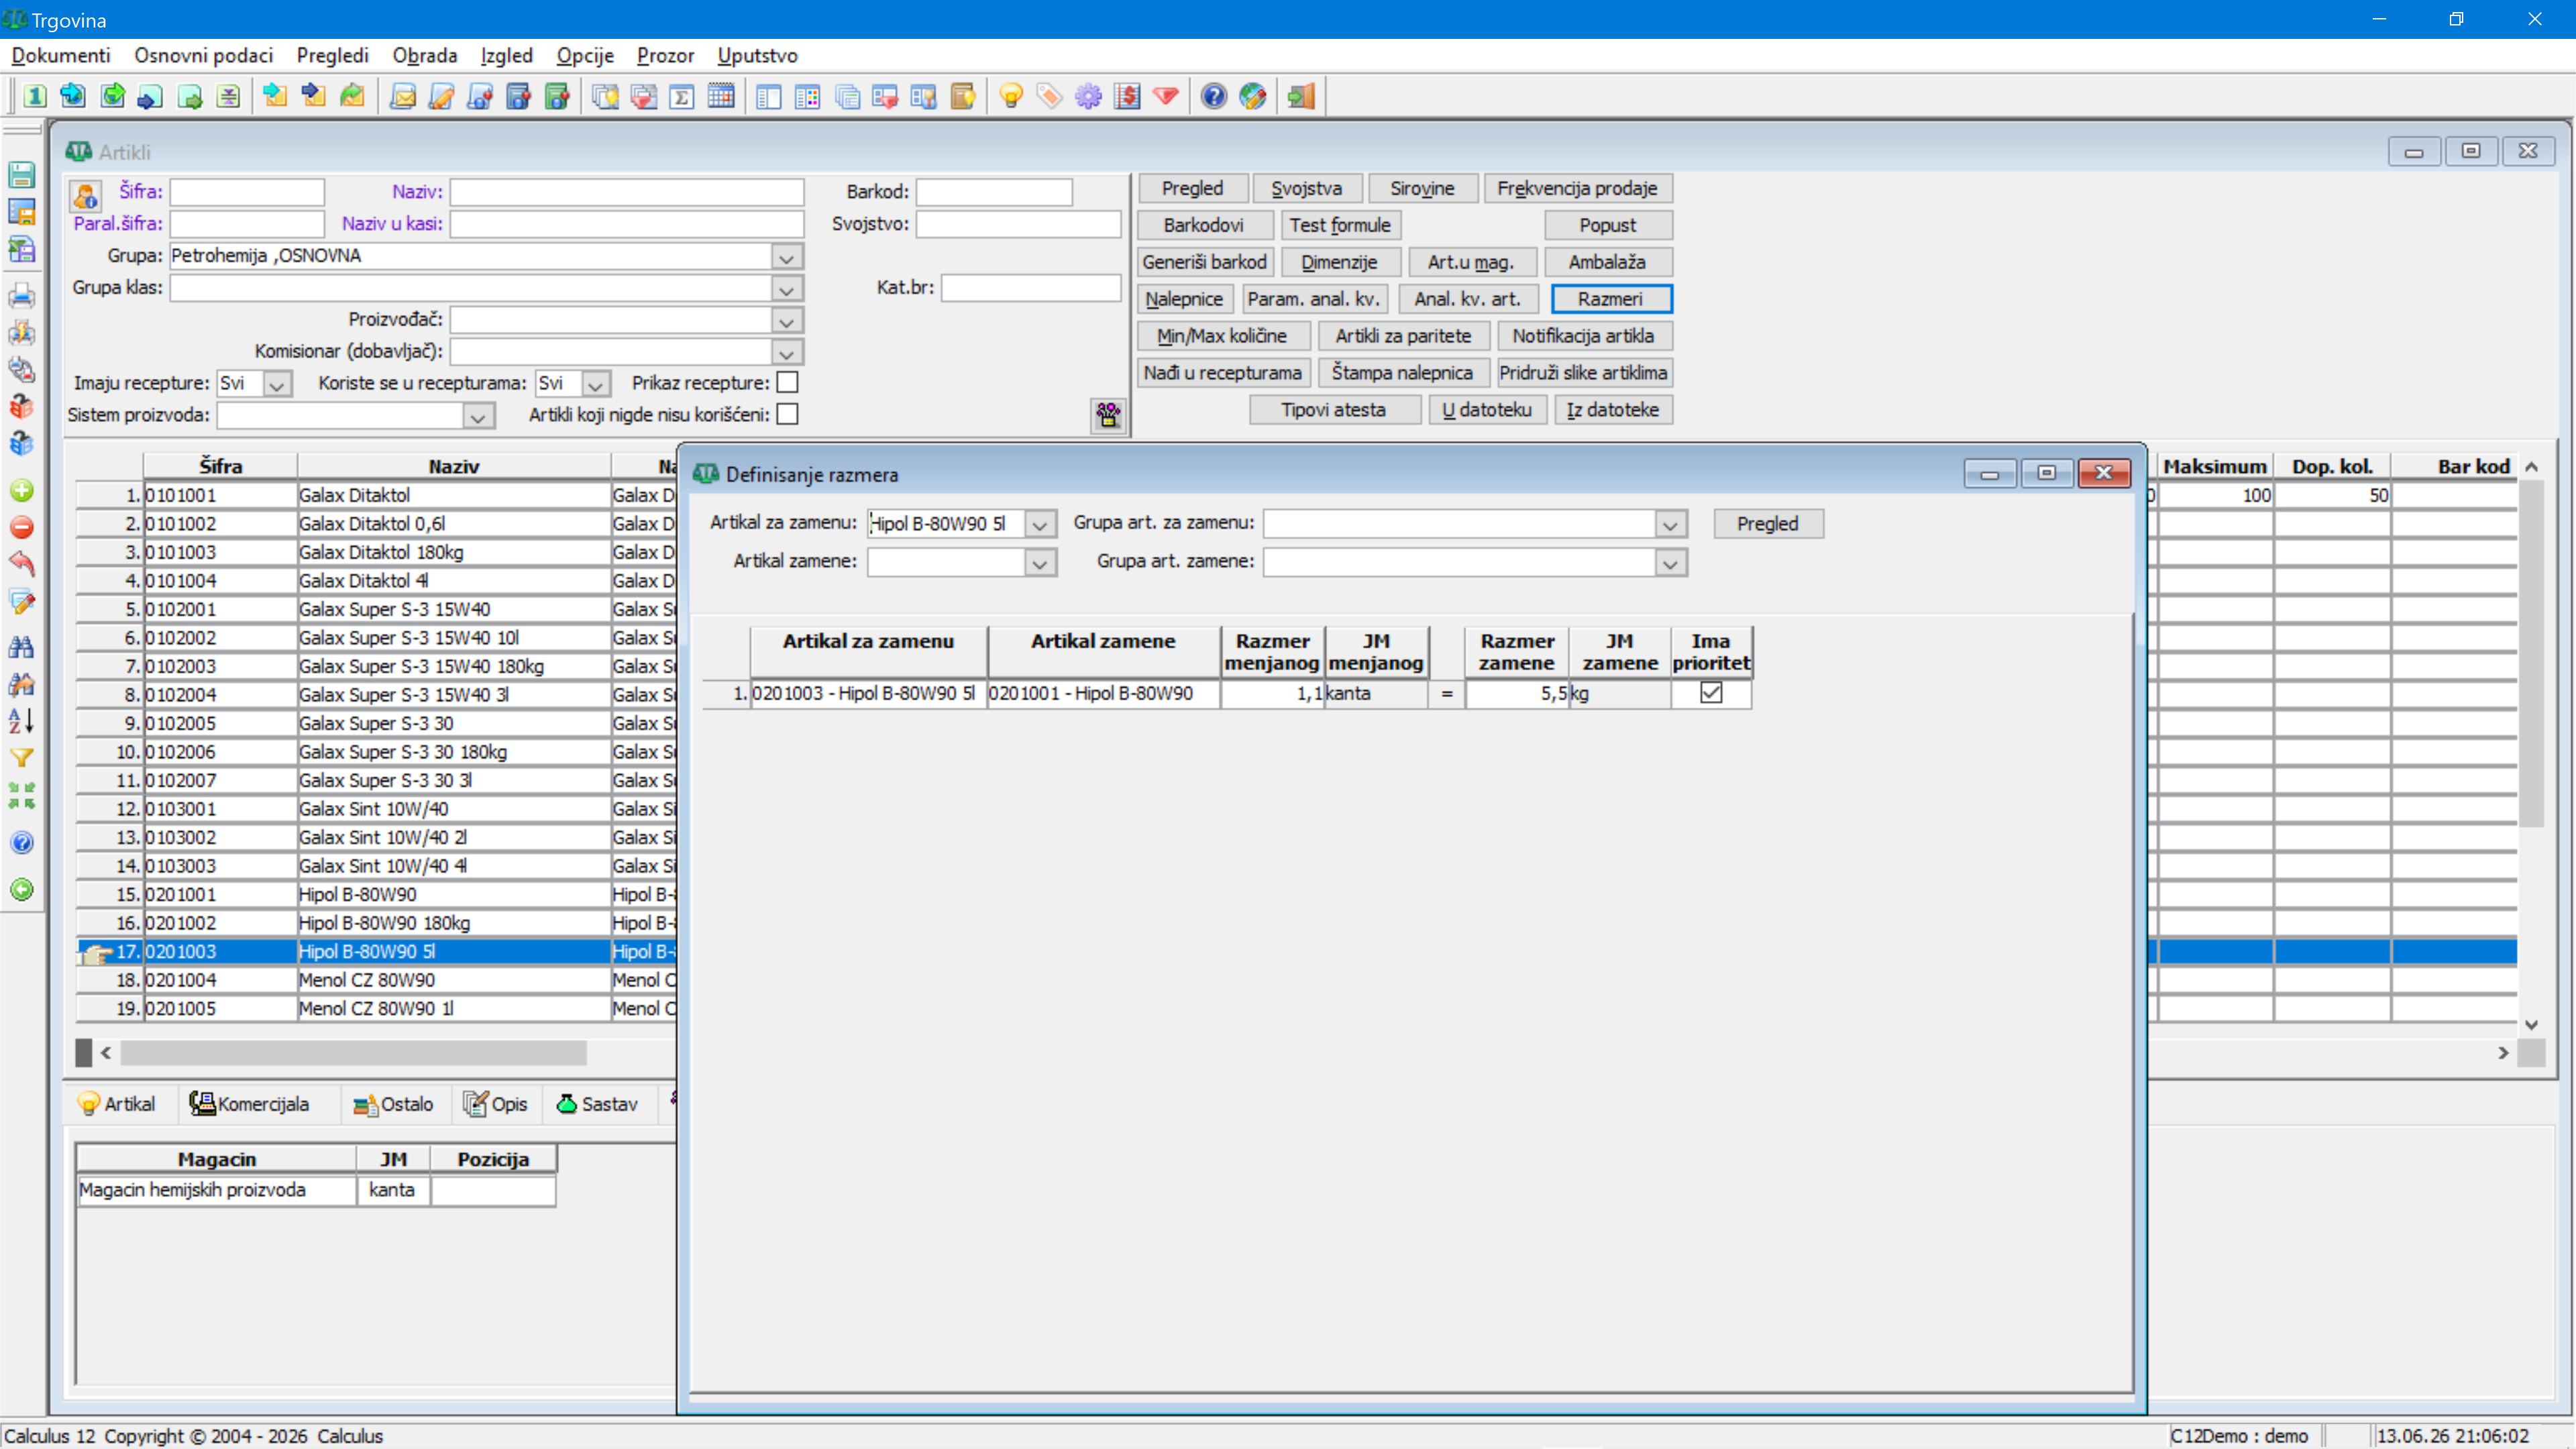Click the price tag toolbar icon

[1050, 96]
